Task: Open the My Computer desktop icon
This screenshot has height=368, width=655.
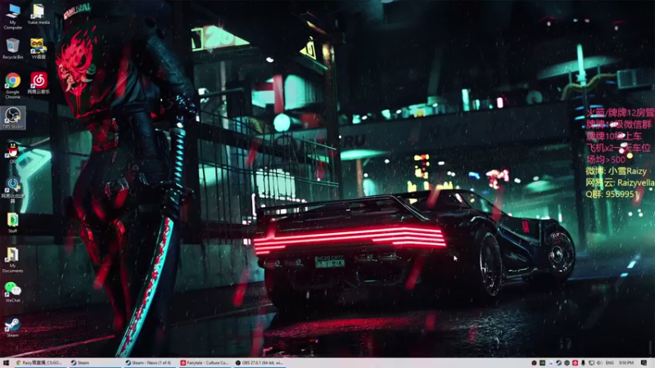Action: (13, 16)
